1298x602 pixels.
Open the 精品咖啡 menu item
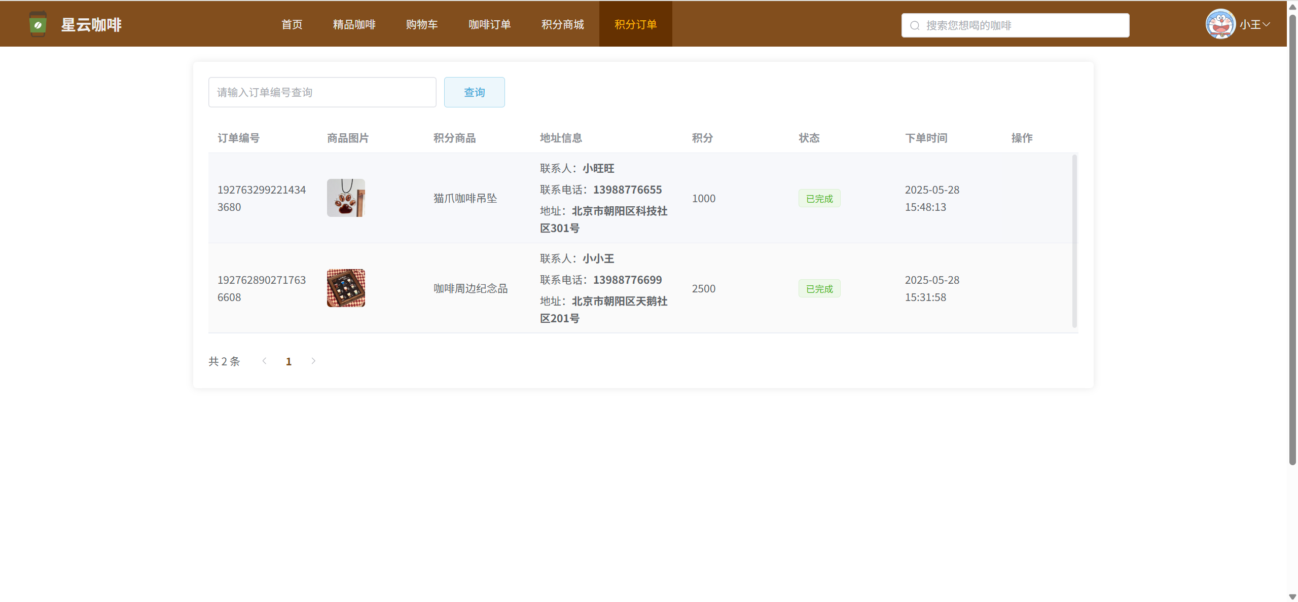pyautogui.click(x=354, y=24)
